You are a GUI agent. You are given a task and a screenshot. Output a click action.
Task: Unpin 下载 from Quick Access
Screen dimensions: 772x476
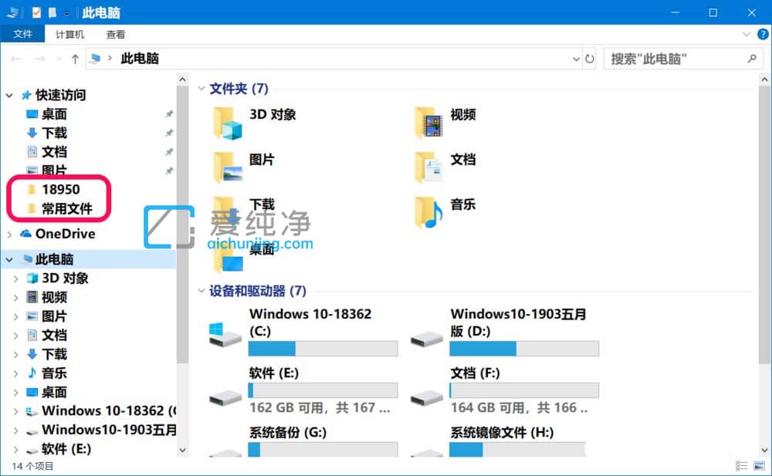click(x=171, y=133)
